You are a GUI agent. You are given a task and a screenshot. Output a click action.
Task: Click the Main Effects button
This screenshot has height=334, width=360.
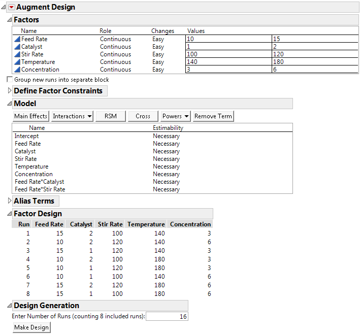[31, 116]
